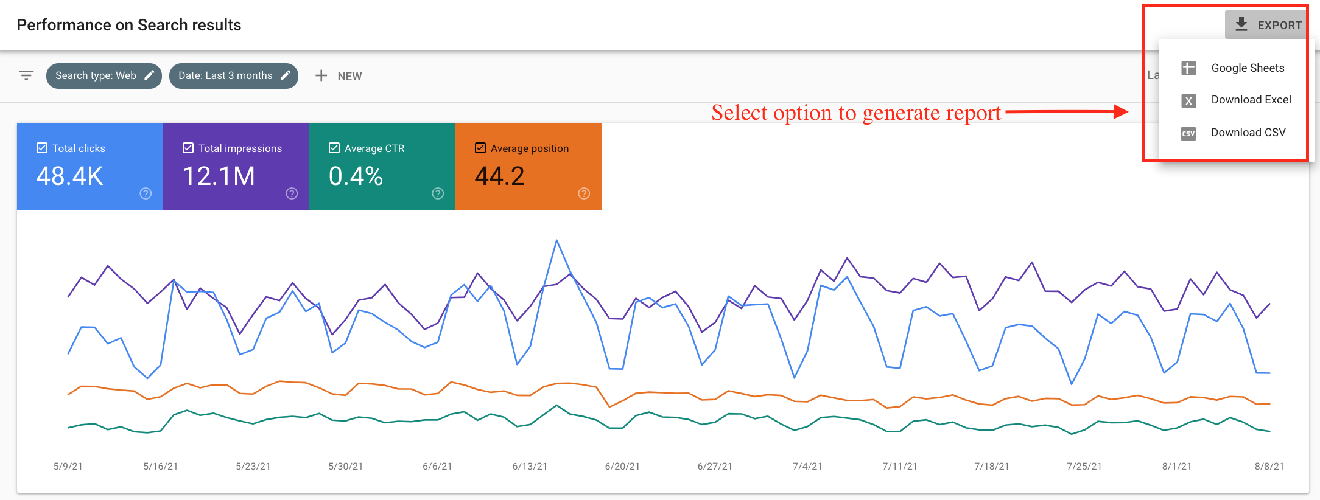This screenshot has height=500, width=1320.
Task: Open the filter icon on the left
Action: tap(26, 75)
